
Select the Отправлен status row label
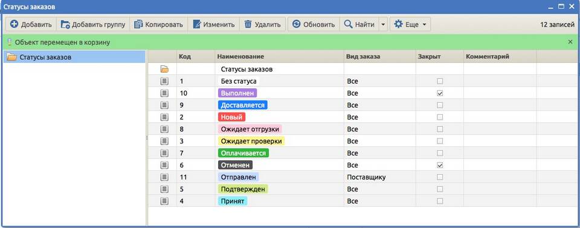coord(239,177)
